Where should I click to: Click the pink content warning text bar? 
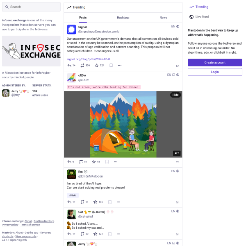coord(104,87)
